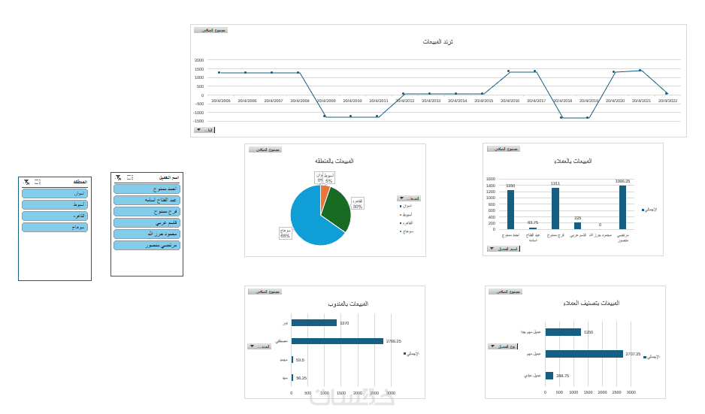Toggle multi-select on المنطقة slicer
Viewport: 705px width, 414px height.
(38, 182)
